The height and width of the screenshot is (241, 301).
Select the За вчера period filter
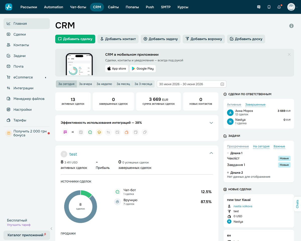click(x=85, y=84)
